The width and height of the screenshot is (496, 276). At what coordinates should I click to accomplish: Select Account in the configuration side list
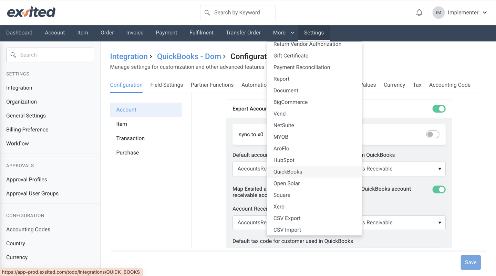point(146,110)
